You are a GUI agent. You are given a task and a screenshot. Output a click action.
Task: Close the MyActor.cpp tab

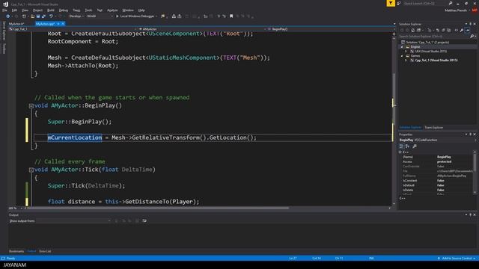pos(63,24)
